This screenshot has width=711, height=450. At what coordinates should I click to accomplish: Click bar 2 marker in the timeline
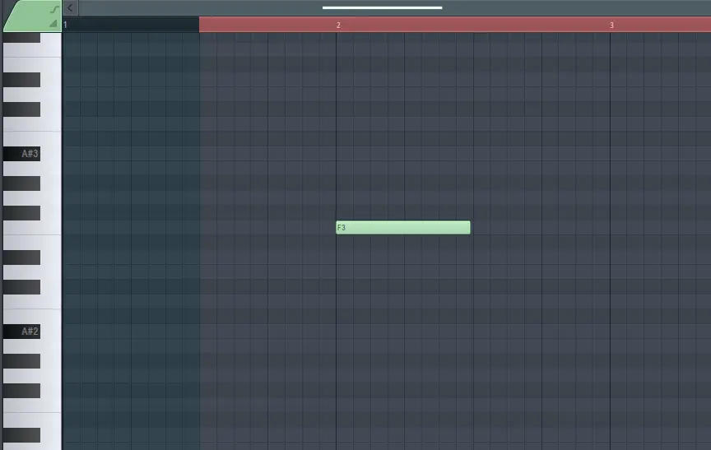(338, 26)
